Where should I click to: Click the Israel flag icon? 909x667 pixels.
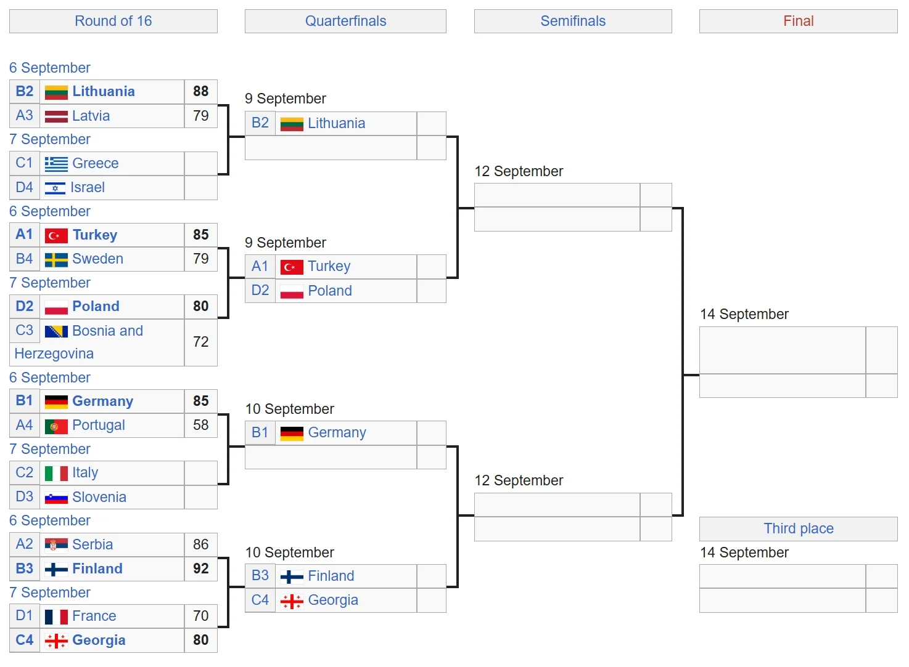pyautogui.click(x=55, y=188)
